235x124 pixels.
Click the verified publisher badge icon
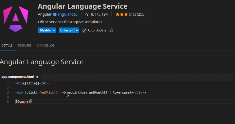(55, 14)
